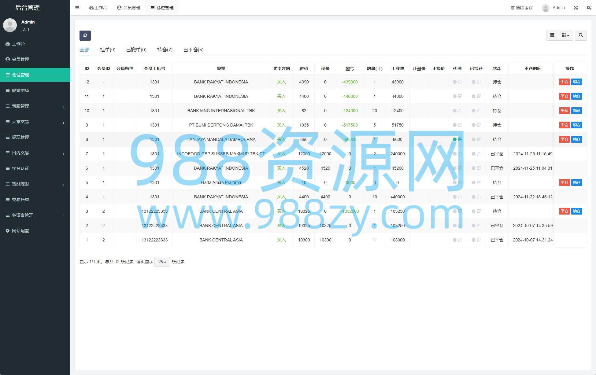596x375 pixels.
Task: Open the settings gears icon
Action: point(589,8)
